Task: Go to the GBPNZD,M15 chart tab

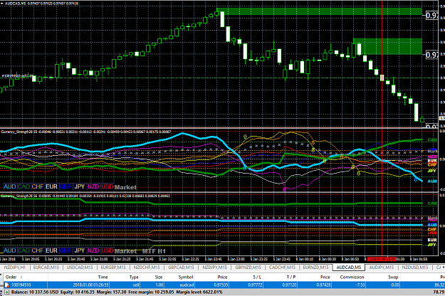Action: tap(248, 268)
